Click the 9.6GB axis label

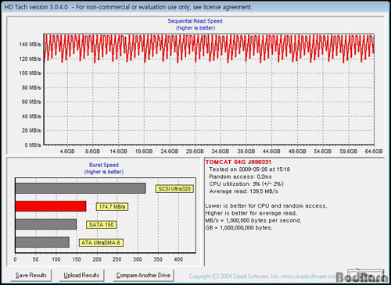(x=92, y=151)
